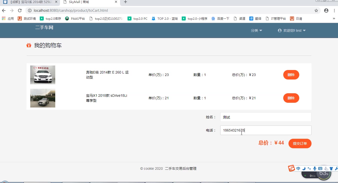This screenshot has height=183, width=338.
Task: Submit the order with 提交订单
Action: (x=300, y=143)
